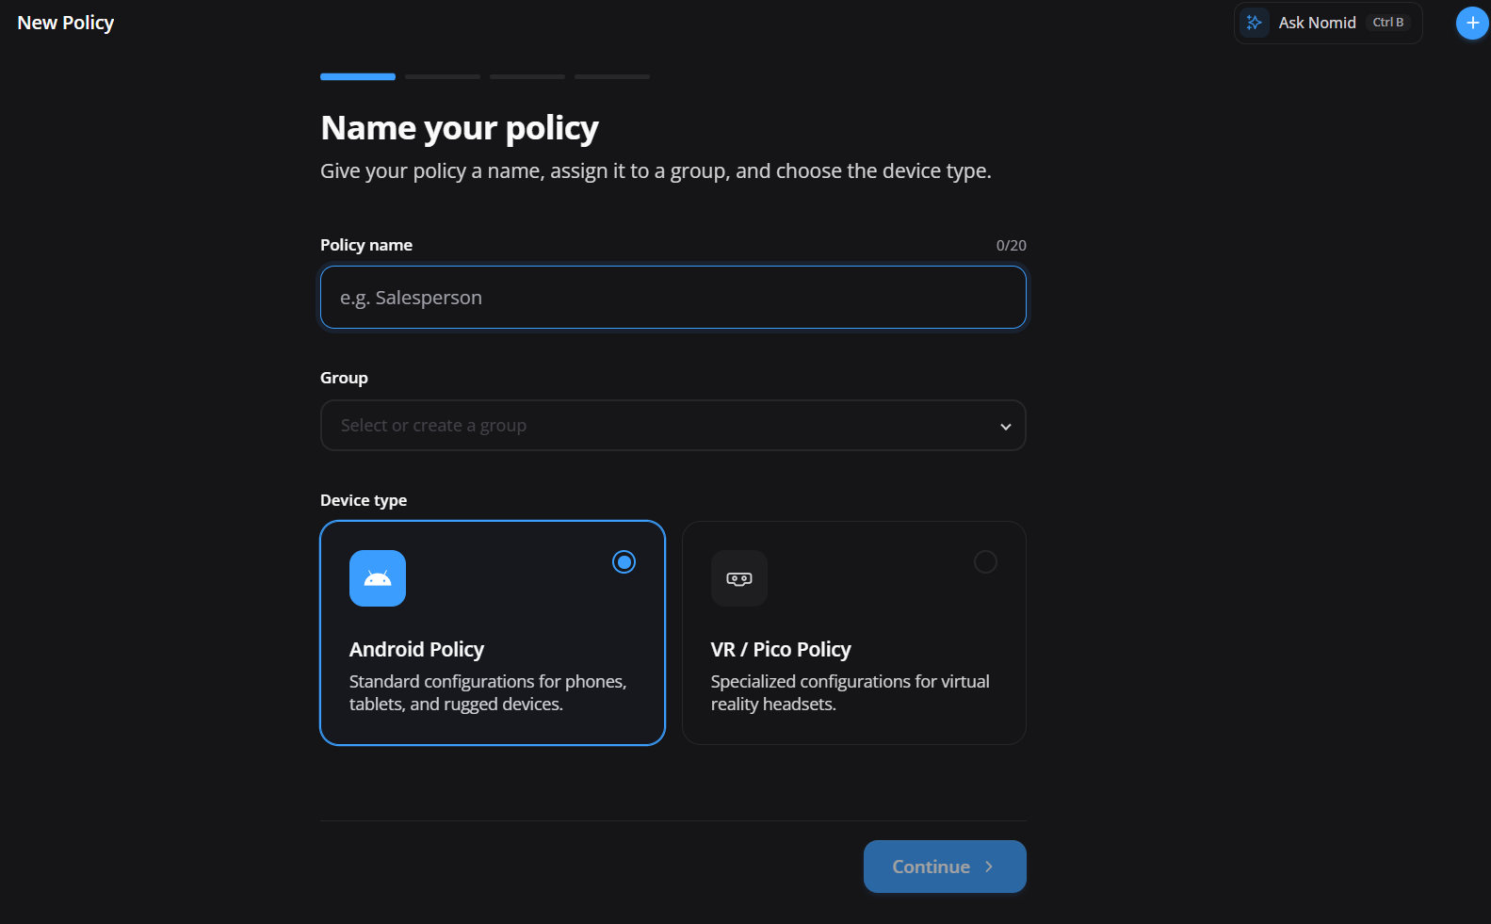Viewport: 1491px width, 924px height.
Task: Select the Android Policy radio button
Action: point(624,562)
